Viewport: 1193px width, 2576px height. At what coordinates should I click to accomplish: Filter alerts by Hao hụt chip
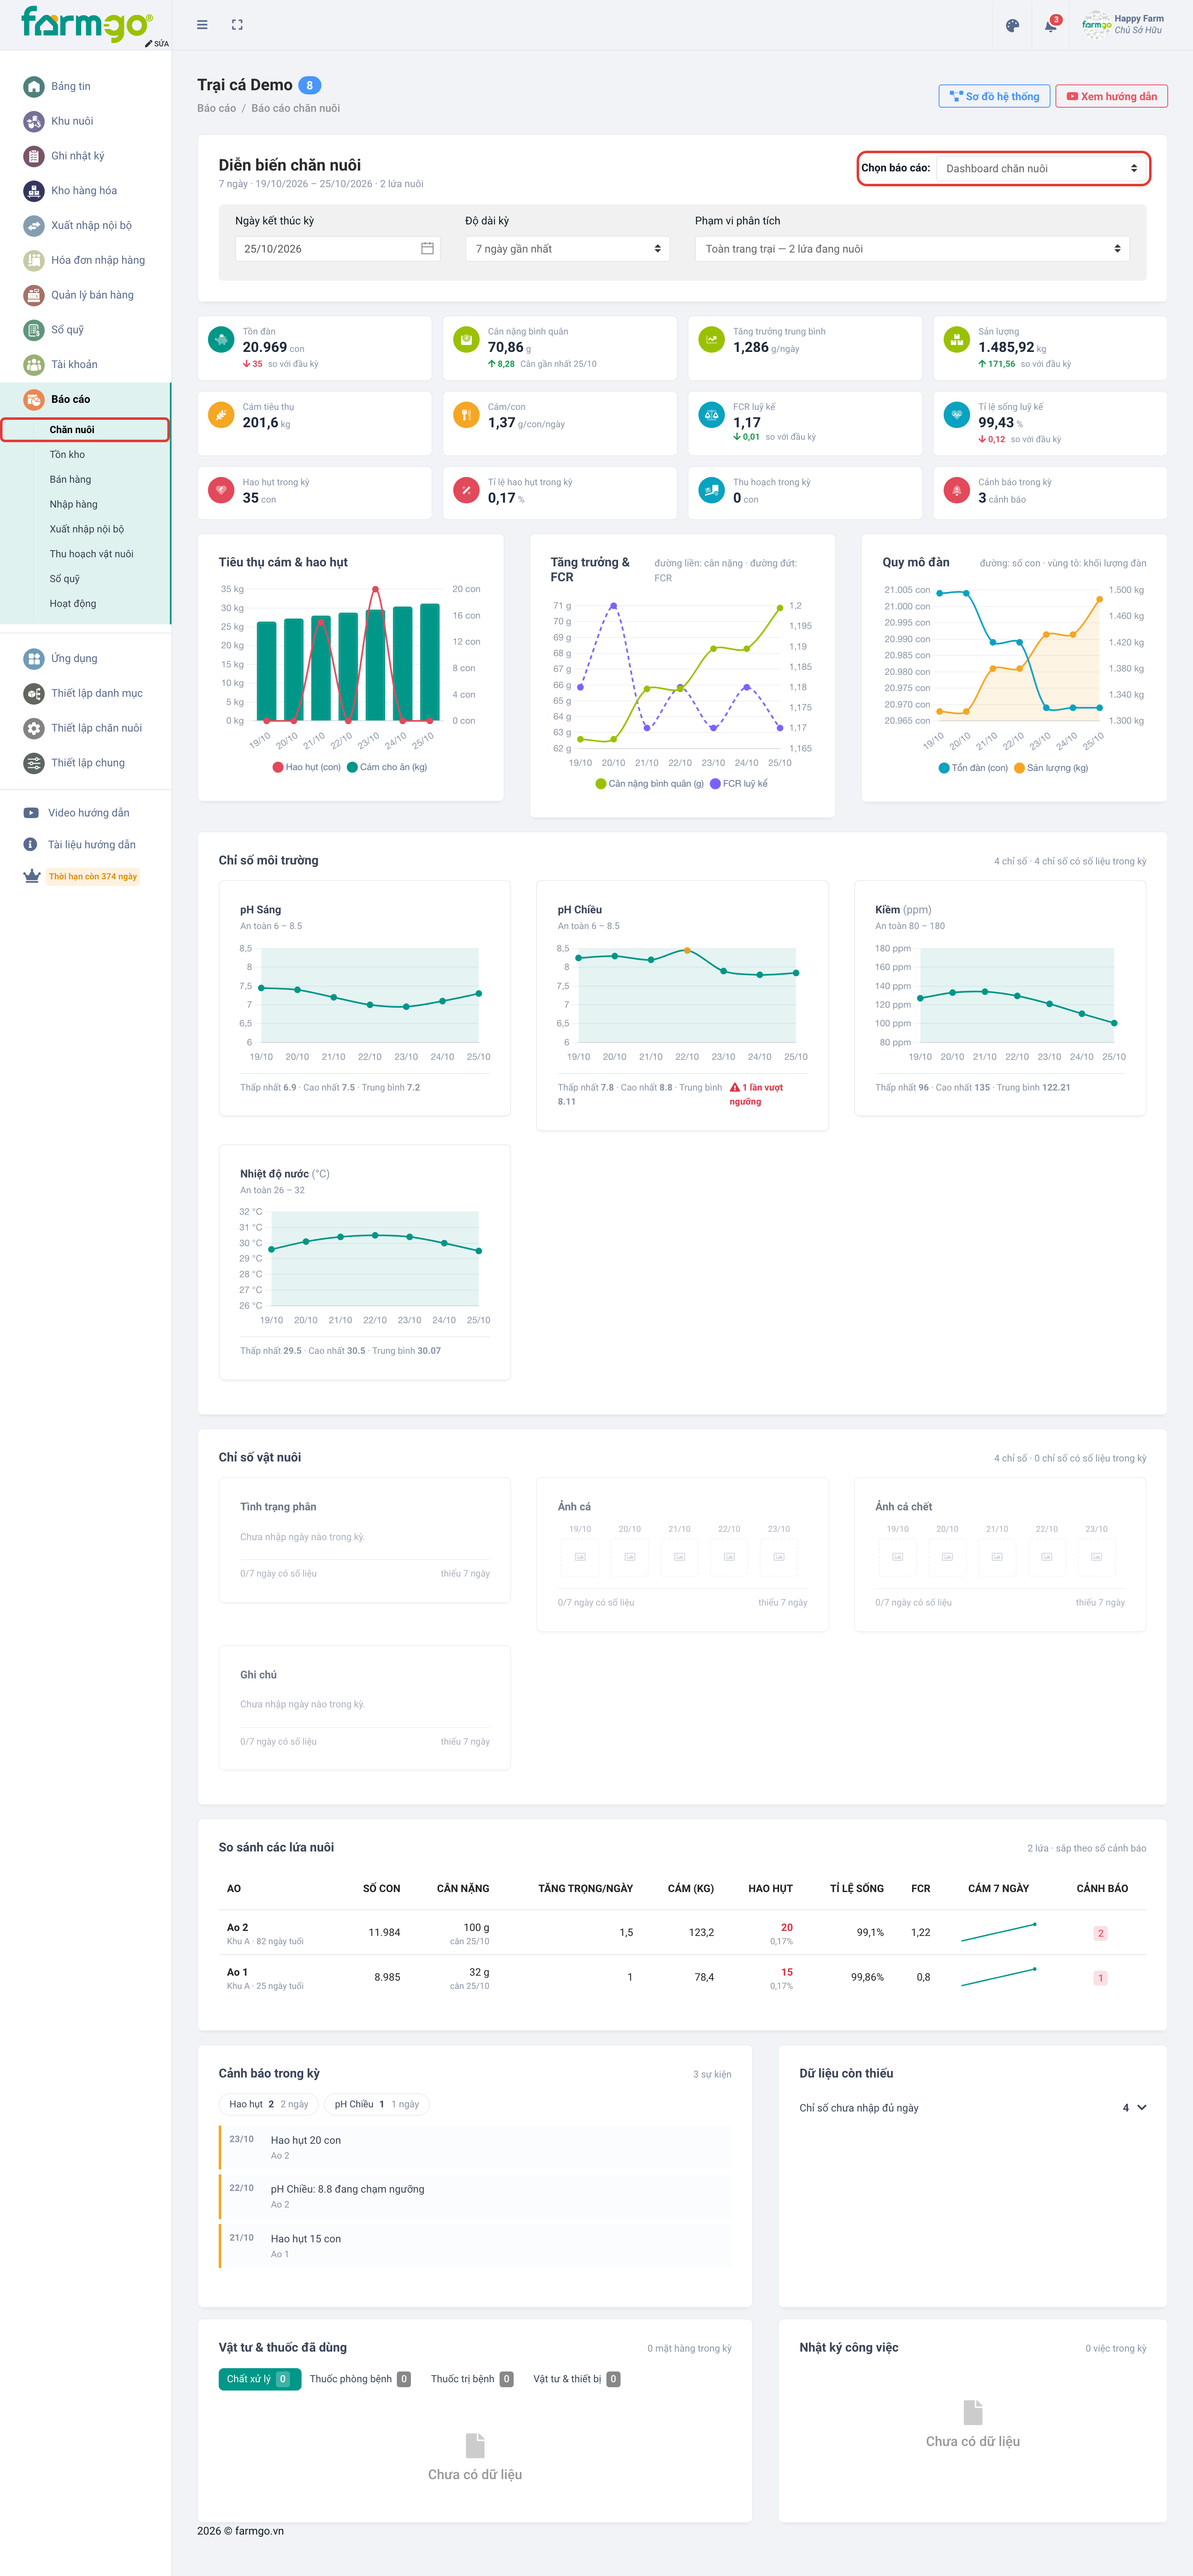point(268,2105)
